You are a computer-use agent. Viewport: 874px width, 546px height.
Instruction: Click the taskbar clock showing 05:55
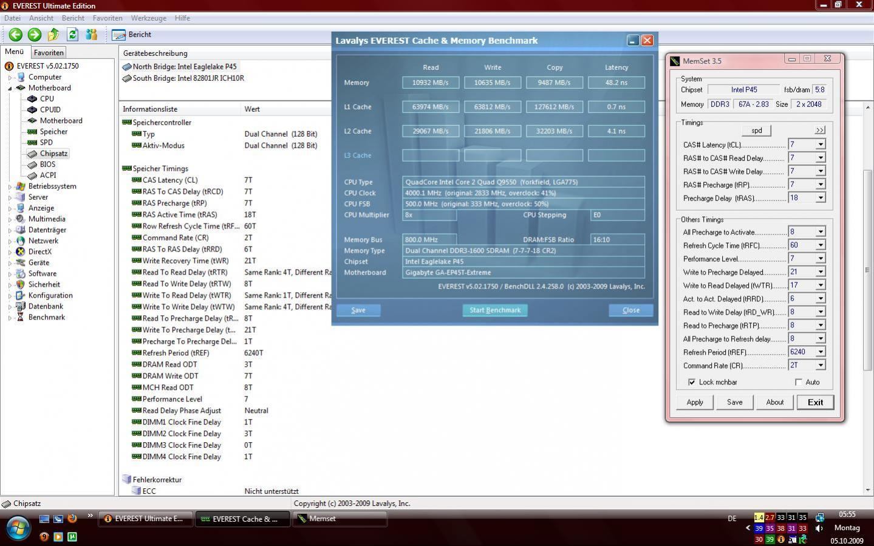[x=847, y=514]
